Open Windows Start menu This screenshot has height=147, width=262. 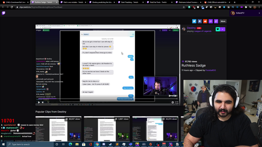[x=3, y=144]
